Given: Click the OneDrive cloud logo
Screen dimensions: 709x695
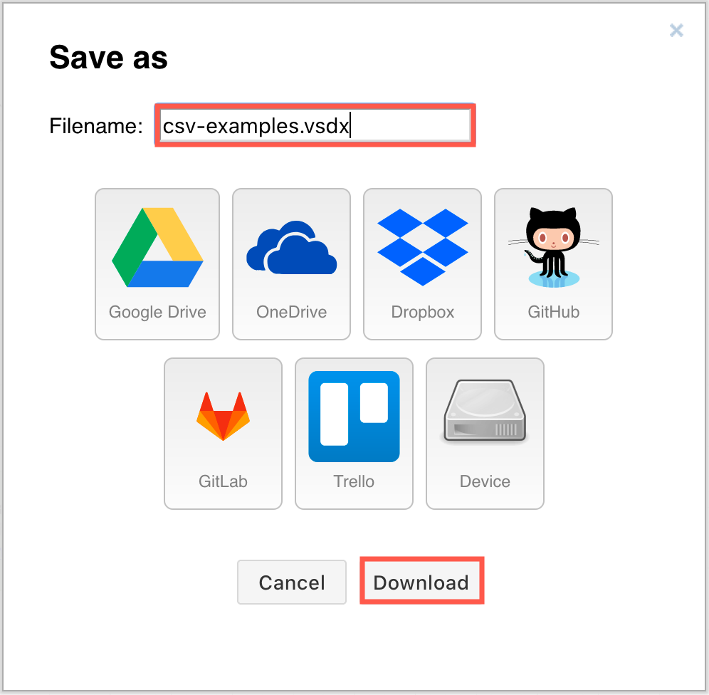Looking at the screenshot, I should (291, 246).
